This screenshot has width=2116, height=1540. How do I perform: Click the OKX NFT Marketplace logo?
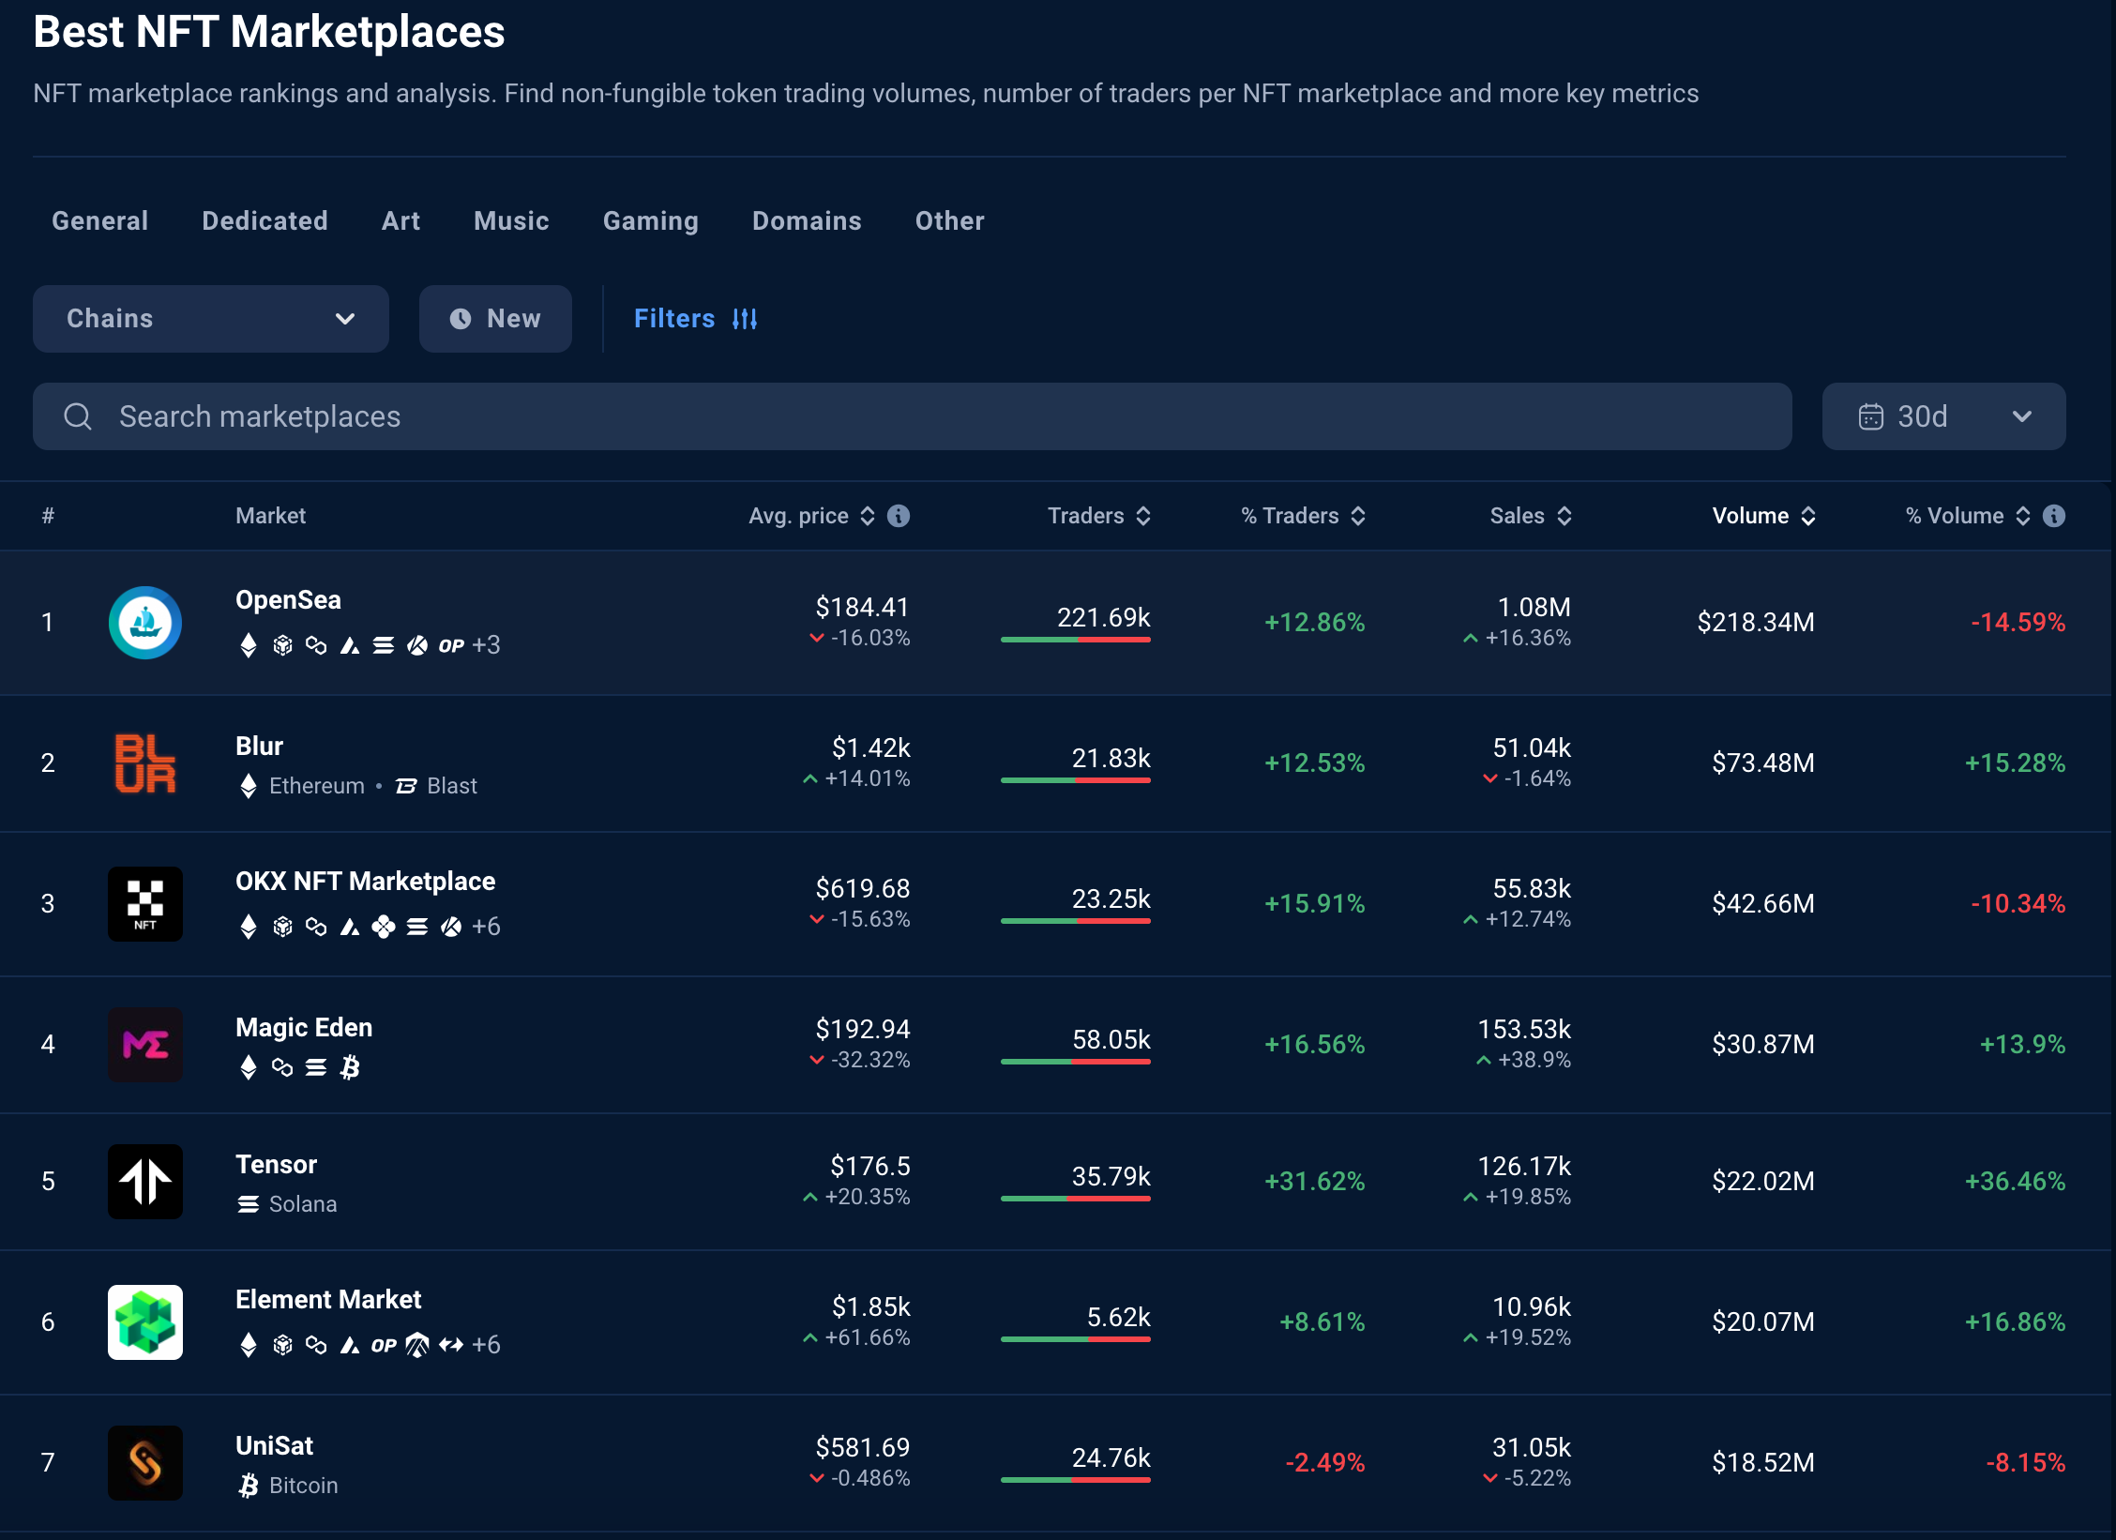[144, 904]
